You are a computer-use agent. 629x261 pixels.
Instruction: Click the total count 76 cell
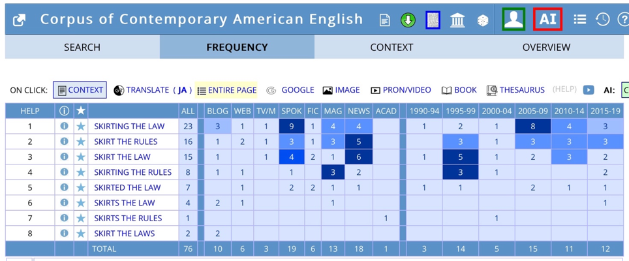(188, 249)
